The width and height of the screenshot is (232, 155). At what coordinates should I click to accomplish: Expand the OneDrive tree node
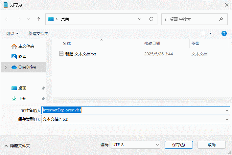point(6,67)
